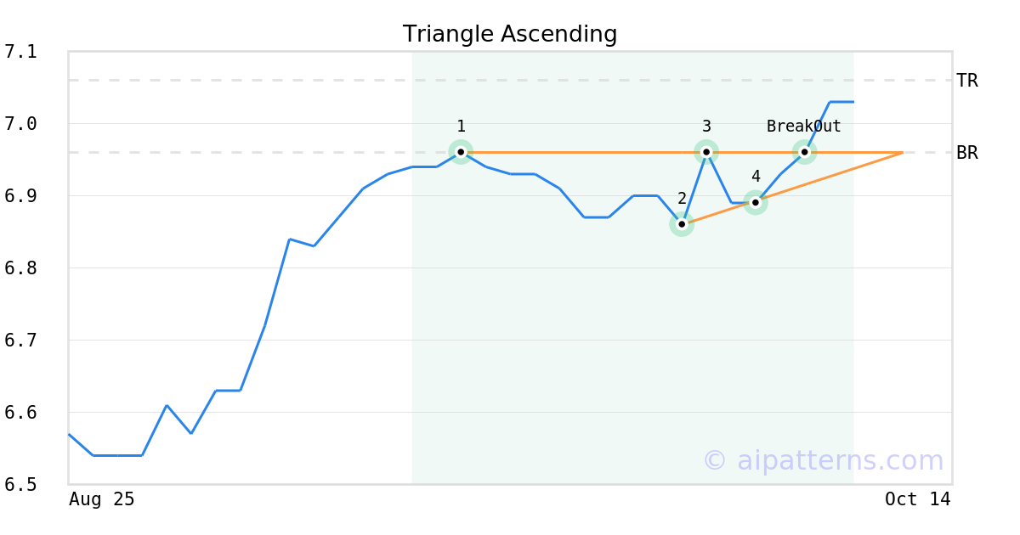1020x535 pixels.
Task: Click the "BreakOut" text label
Action: pos(803,127)
